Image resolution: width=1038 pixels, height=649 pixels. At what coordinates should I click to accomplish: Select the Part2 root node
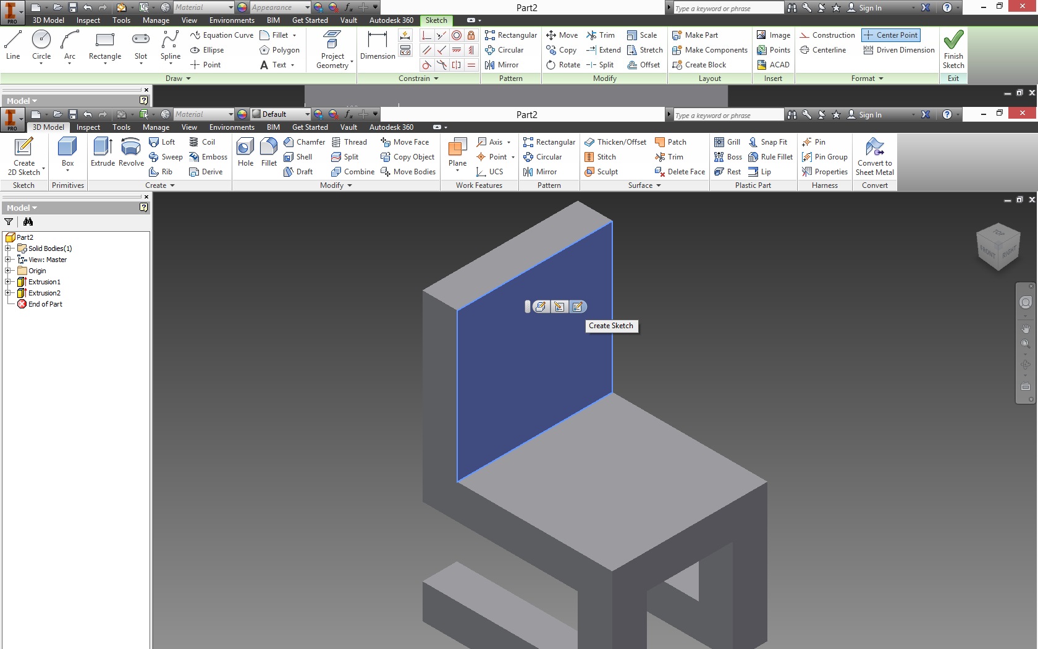pos(19,237)
